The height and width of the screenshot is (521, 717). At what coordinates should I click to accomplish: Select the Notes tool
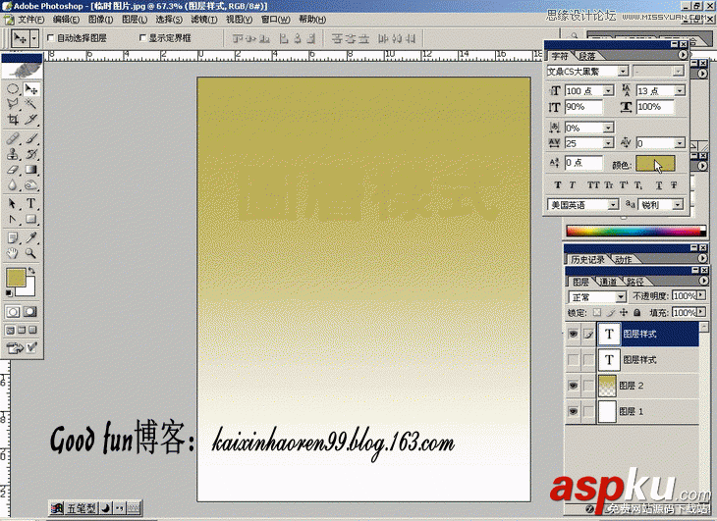[x=13, y=237]
